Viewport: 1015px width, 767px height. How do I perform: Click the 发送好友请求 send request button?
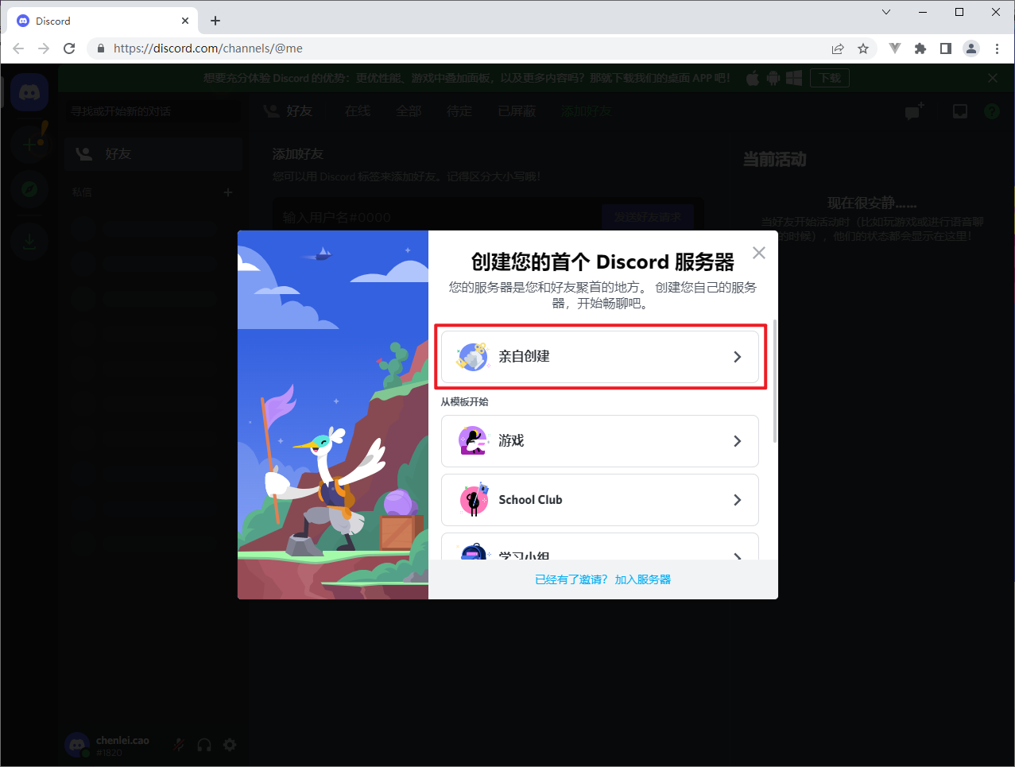click(647, 217)
